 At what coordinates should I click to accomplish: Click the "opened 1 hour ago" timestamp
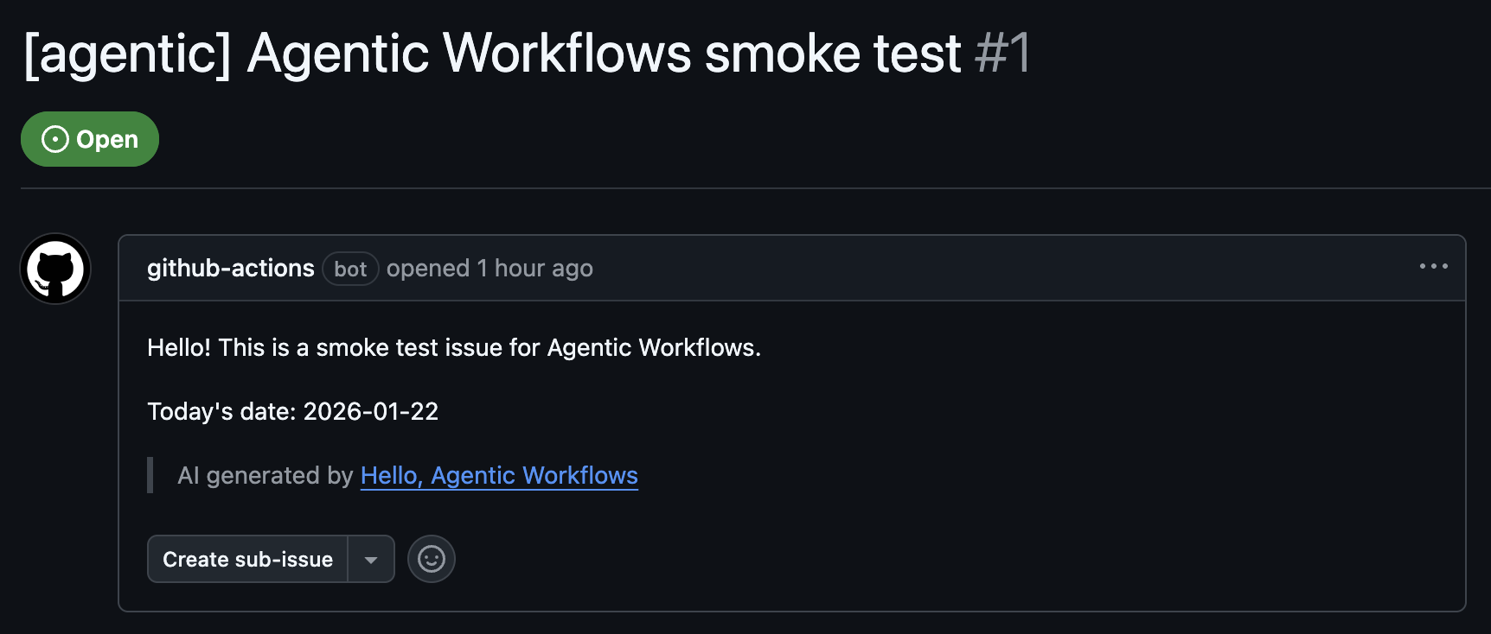click(x=490, y=269)
